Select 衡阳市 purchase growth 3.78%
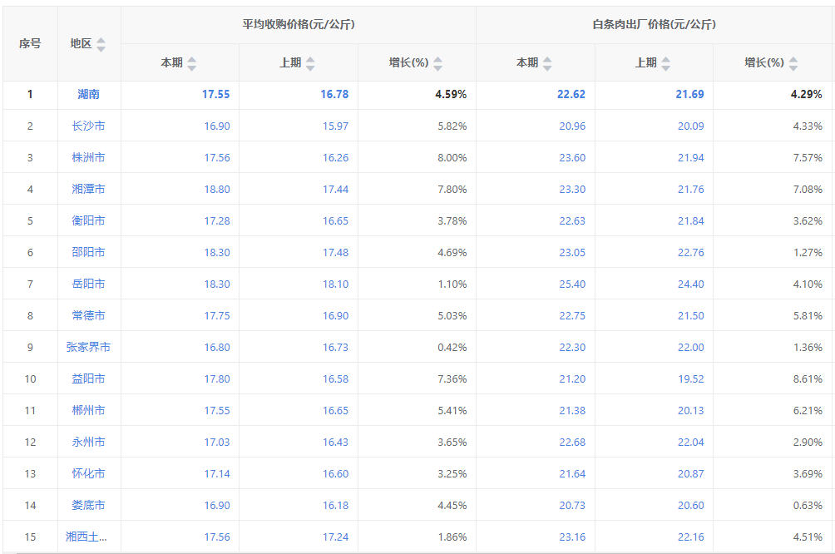Image resolution: width=835 pixels, height=554 pixels. click(x=452, y=221)
